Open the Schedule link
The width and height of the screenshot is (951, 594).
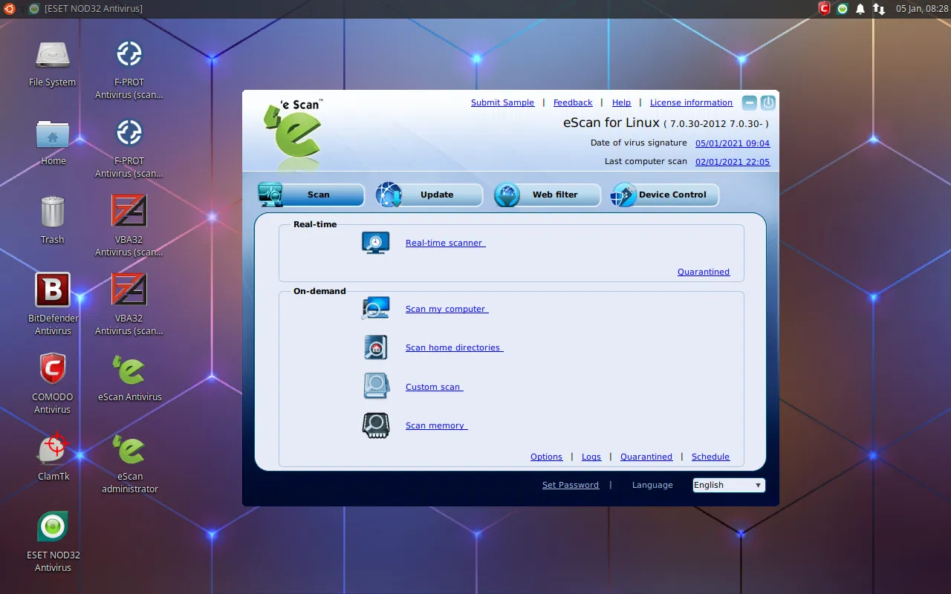[x=710, y=457]
